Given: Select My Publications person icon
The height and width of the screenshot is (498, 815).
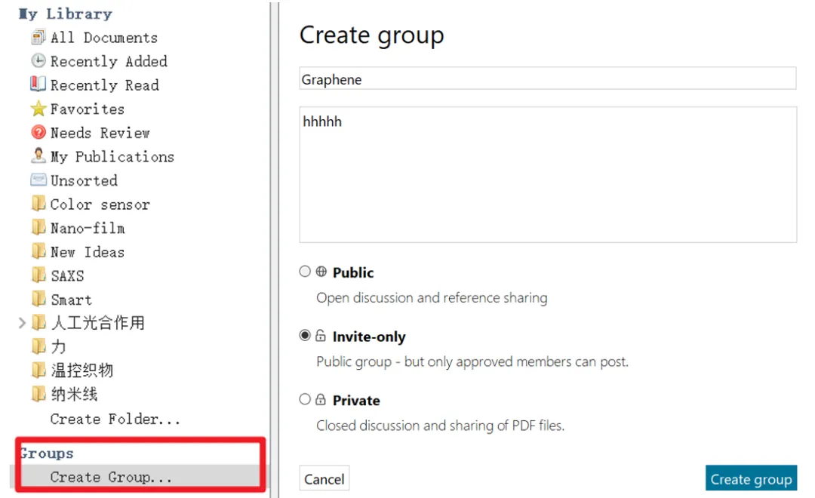Looking at the screenshot, I should (38, 156).
